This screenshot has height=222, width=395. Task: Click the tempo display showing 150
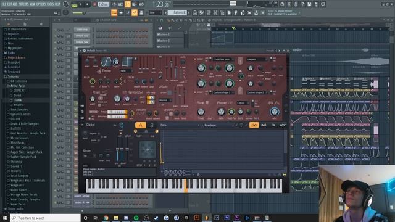[103, 4]
